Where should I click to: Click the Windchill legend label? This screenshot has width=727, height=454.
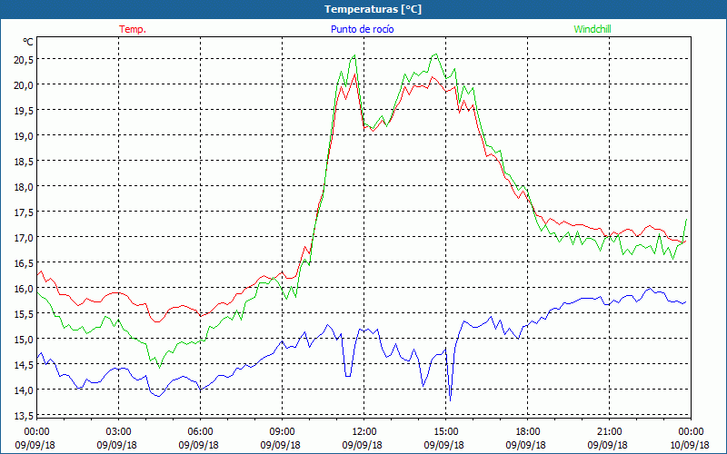pyautogui.click(x=593, y=29)
